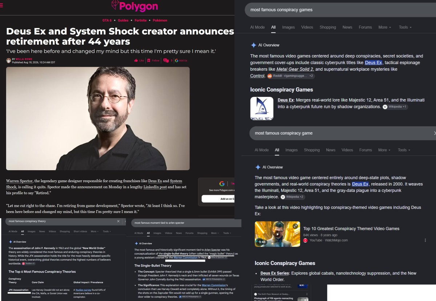The width and height of the screenshot is (436, 301).
Task: Click author Willa Rowe avatar
Action: [x=9, y=60]
